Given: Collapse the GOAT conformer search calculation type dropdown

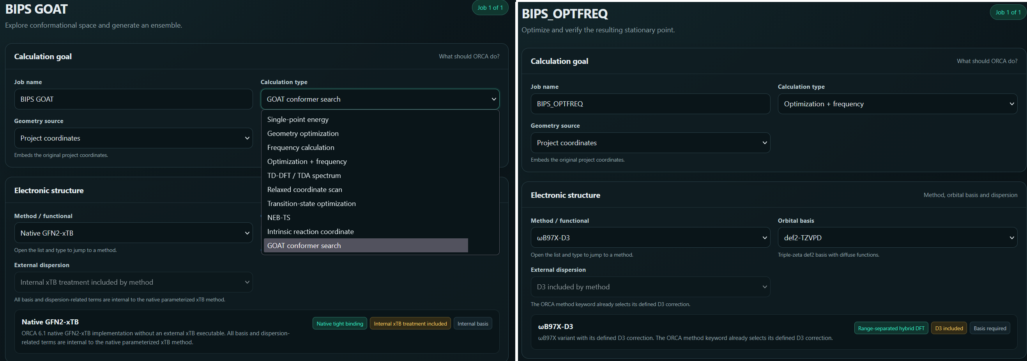Looking at the screenshot, I should (x=380, y=99).
